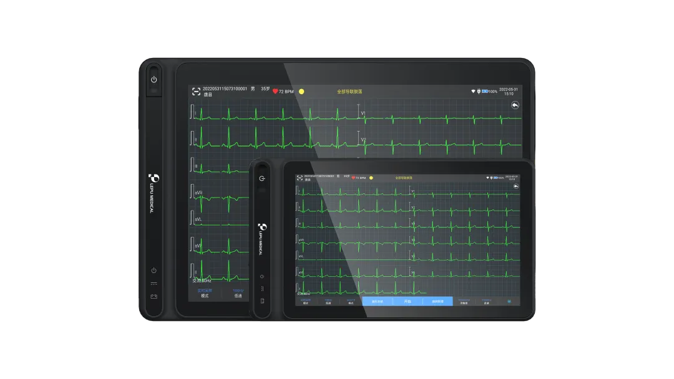The image size is (674, 379).
Task: Open the 低通 low-pass filter option on large tablet
Action: [x=238, y=293]
